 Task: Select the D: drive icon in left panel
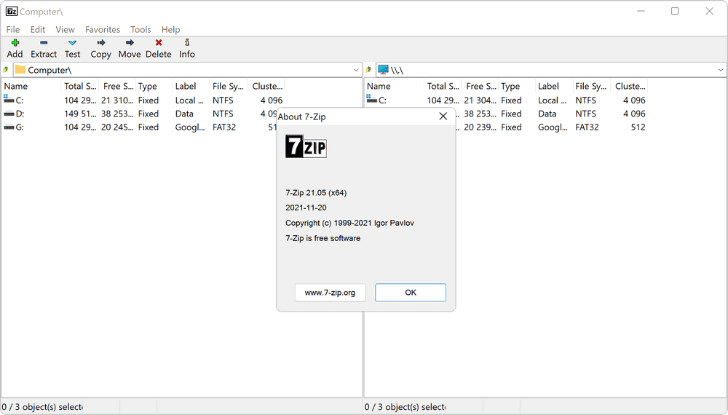[x=9, y=114]
